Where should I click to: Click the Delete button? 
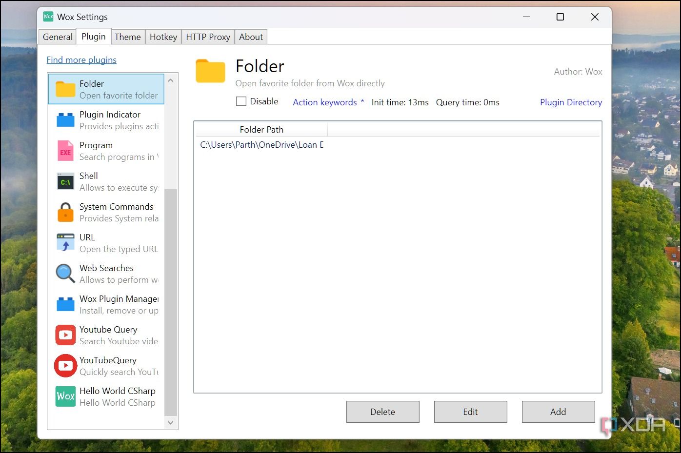coord(383,412)
